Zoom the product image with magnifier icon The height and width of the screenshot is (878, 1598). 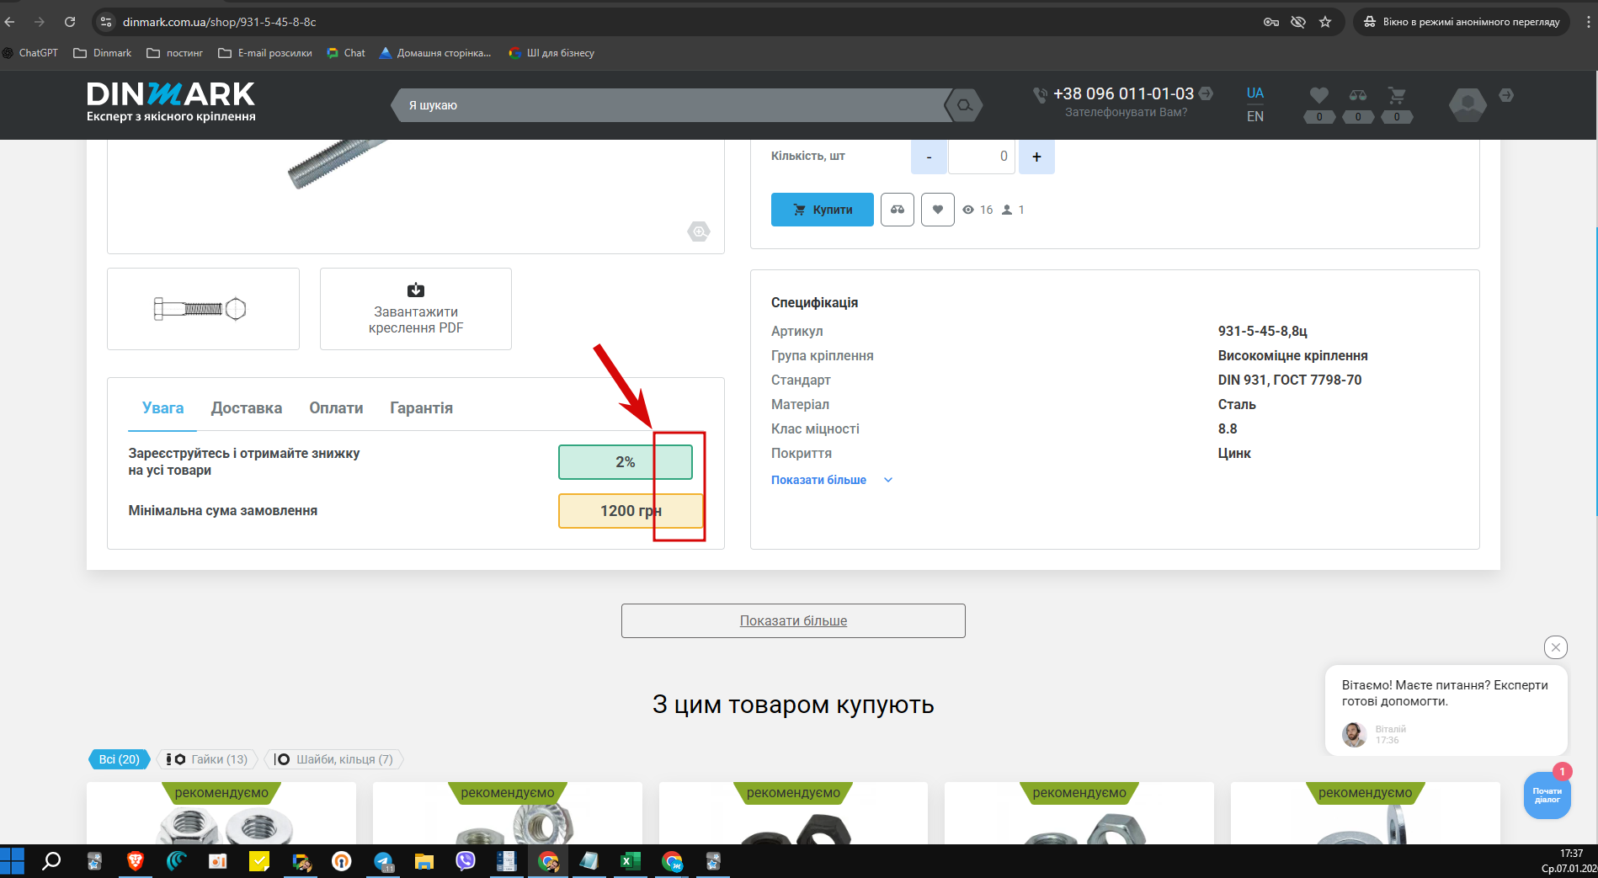pos(699,231)
